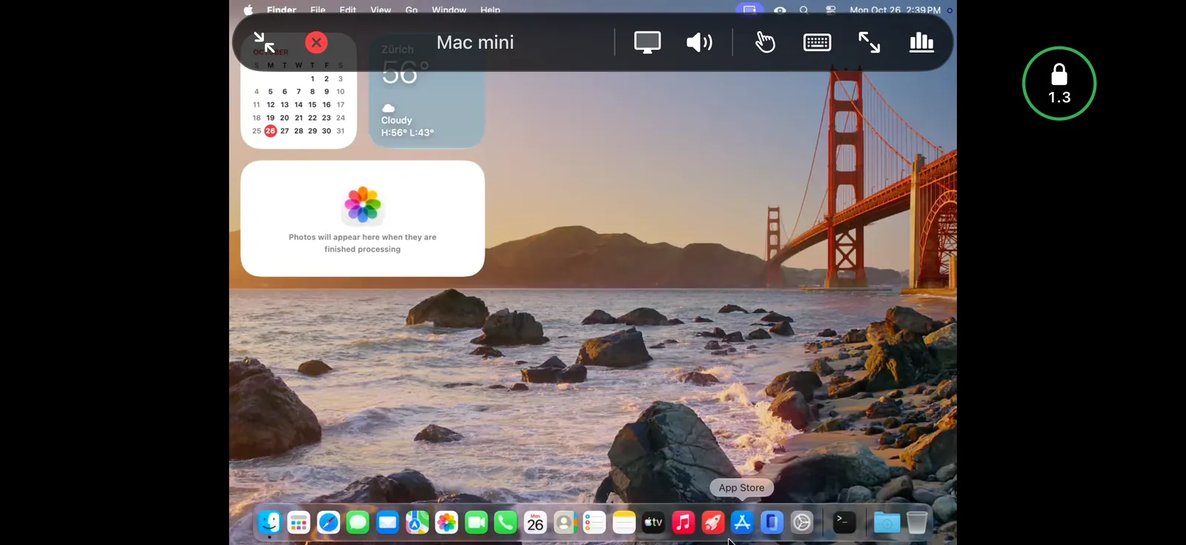Launch Finder from the Dock
The height and width of the screenshot is (545, 1186).
point(269,523)
